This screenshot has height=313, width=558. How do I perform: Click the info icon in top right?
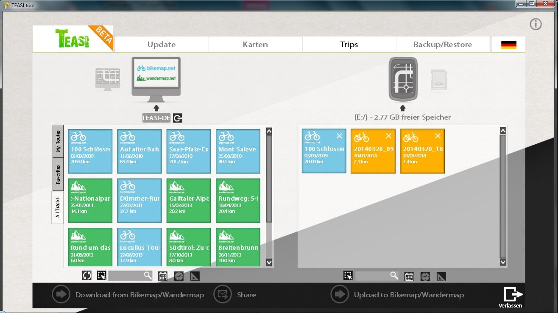click(x=536, y=25)
